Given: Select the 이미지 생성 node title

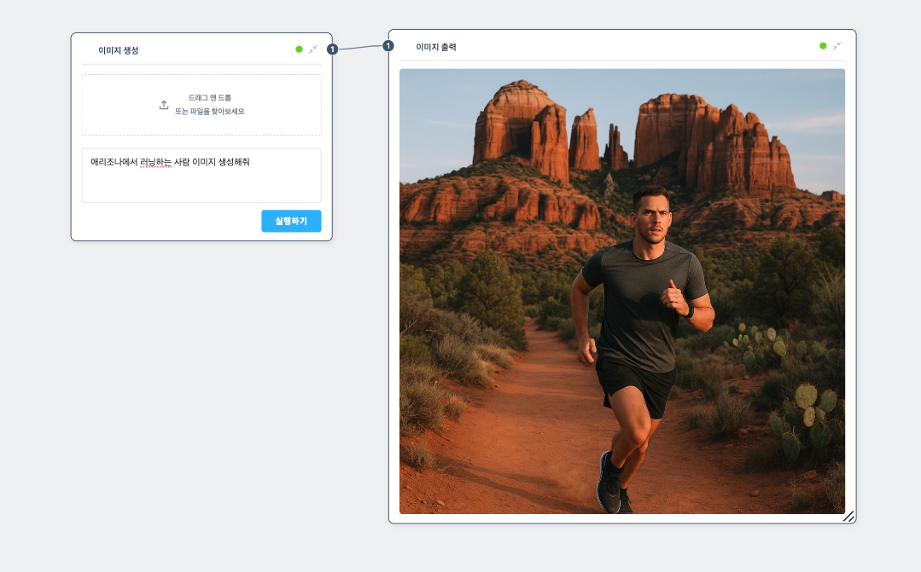Looking at the screenshot, I should [x=119, y=50].
